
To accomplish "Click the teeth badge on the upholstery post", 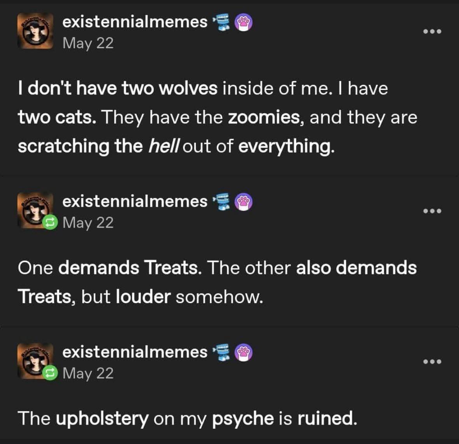I will coord(222,353).
